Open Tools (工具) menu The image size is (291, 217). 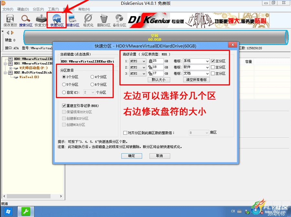pos(53,9)
